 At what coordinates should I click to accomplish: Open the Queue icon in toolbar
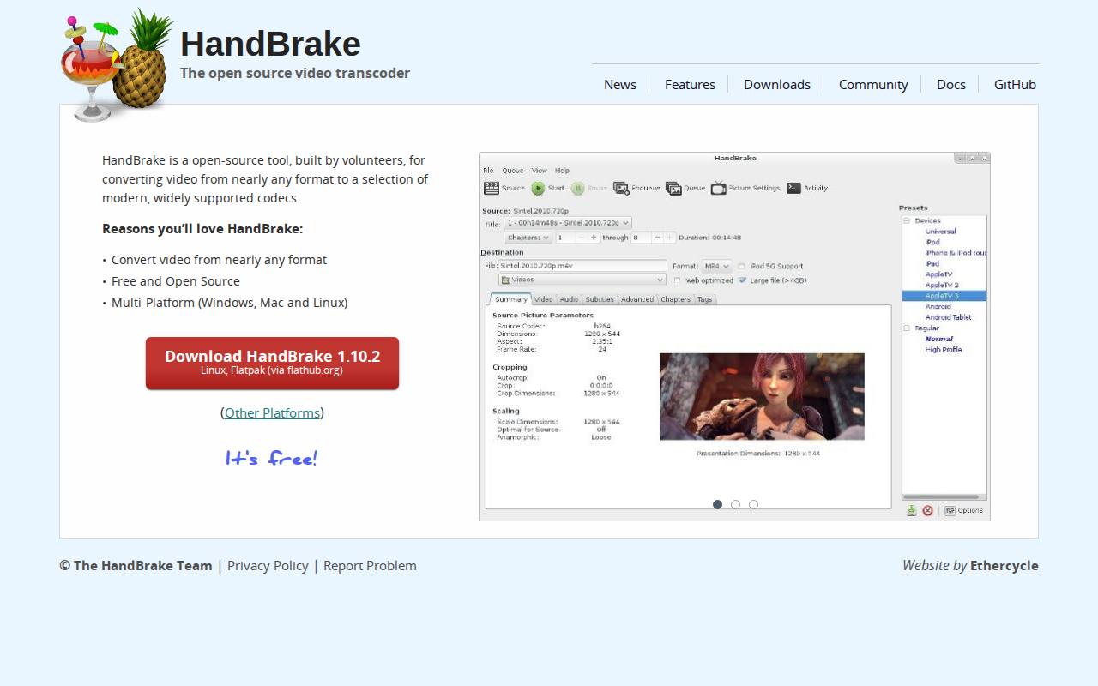pyautogui.click(x=673, y=188)
